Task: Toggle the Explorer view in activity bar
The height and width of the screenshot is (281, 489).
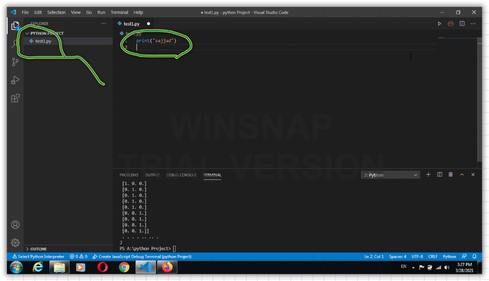Action: [15, 26]
